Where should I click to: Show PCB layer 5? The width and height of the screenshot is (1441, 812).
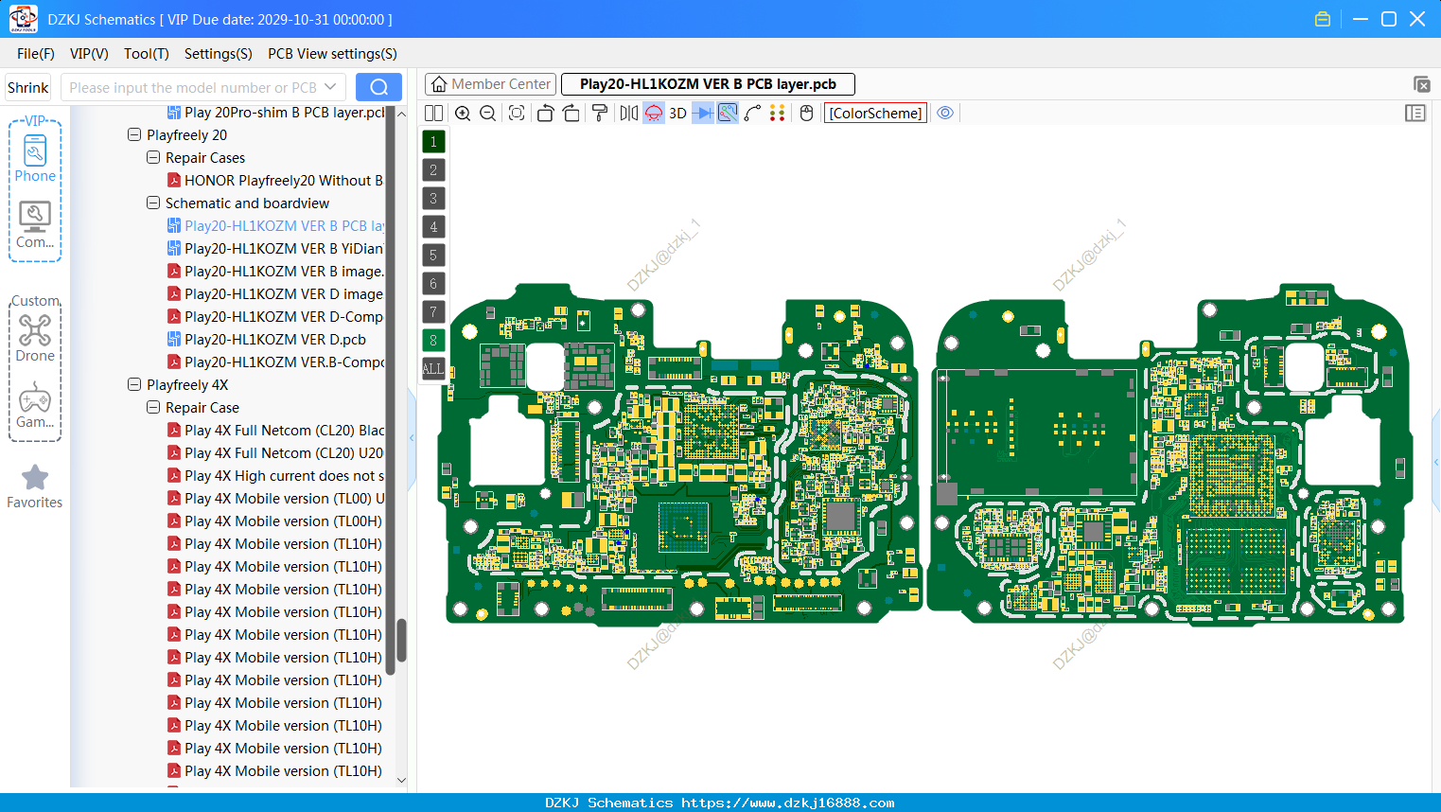coord(433,256)
